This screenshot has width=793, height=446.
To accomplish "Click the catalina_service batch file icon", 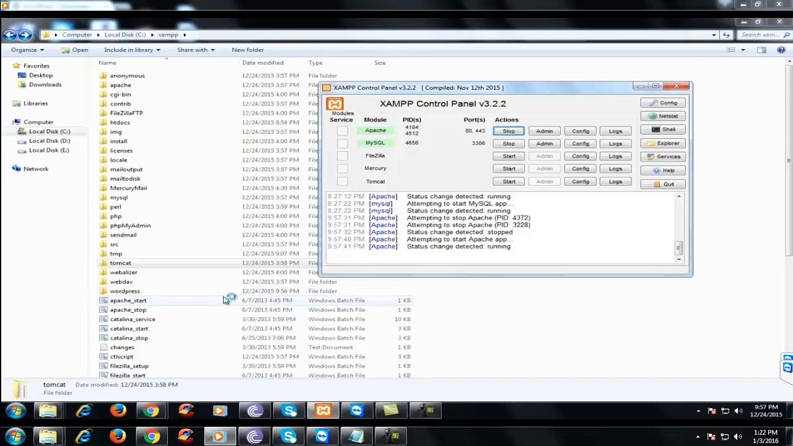I will (103, 319).
